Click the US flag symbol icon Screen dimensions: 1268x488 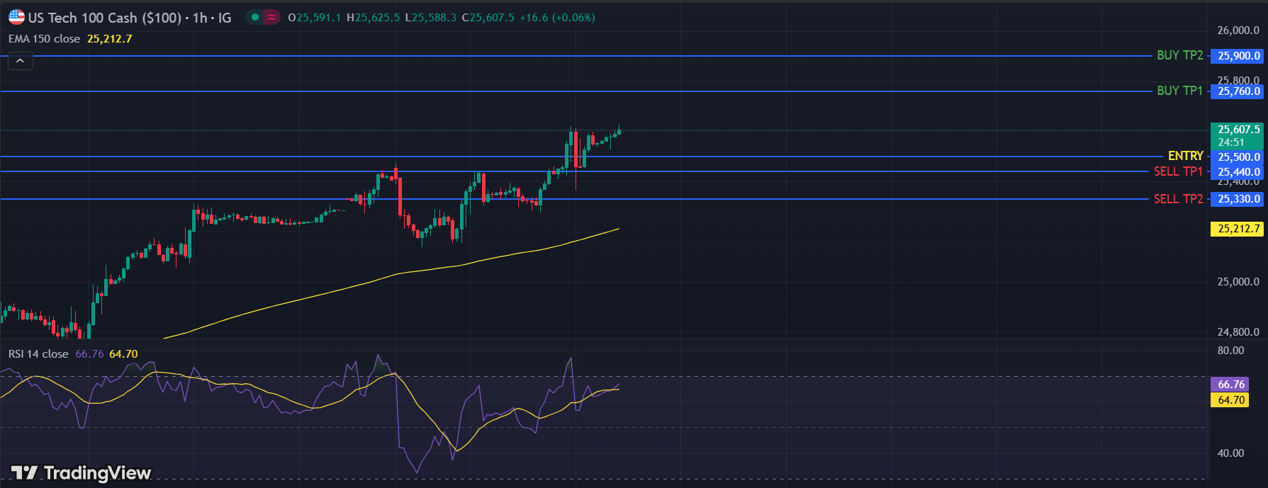[16, 17]
